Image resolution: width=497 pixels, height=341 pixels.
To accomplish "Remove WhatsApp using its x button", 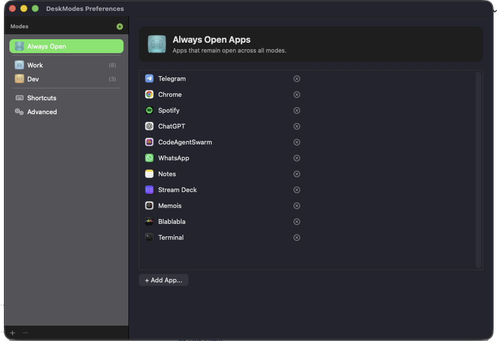I will [297, 158].
